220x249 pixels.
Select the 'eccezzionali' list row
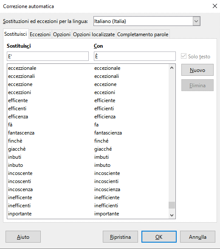click(x=88, y=76)
